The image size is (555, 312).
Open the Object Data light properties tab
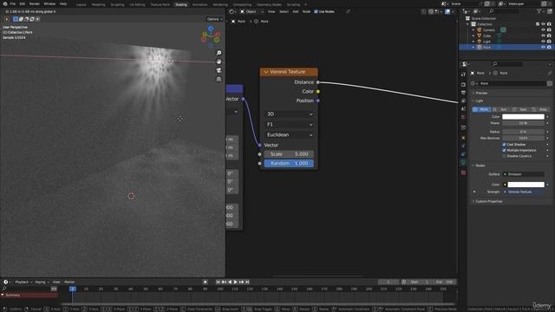point(463,163)
